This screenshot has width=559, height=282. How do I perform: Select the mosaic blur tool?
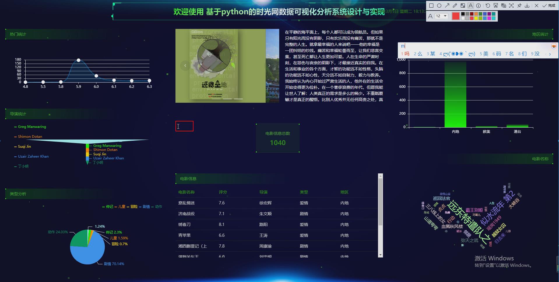pos(463,6)
